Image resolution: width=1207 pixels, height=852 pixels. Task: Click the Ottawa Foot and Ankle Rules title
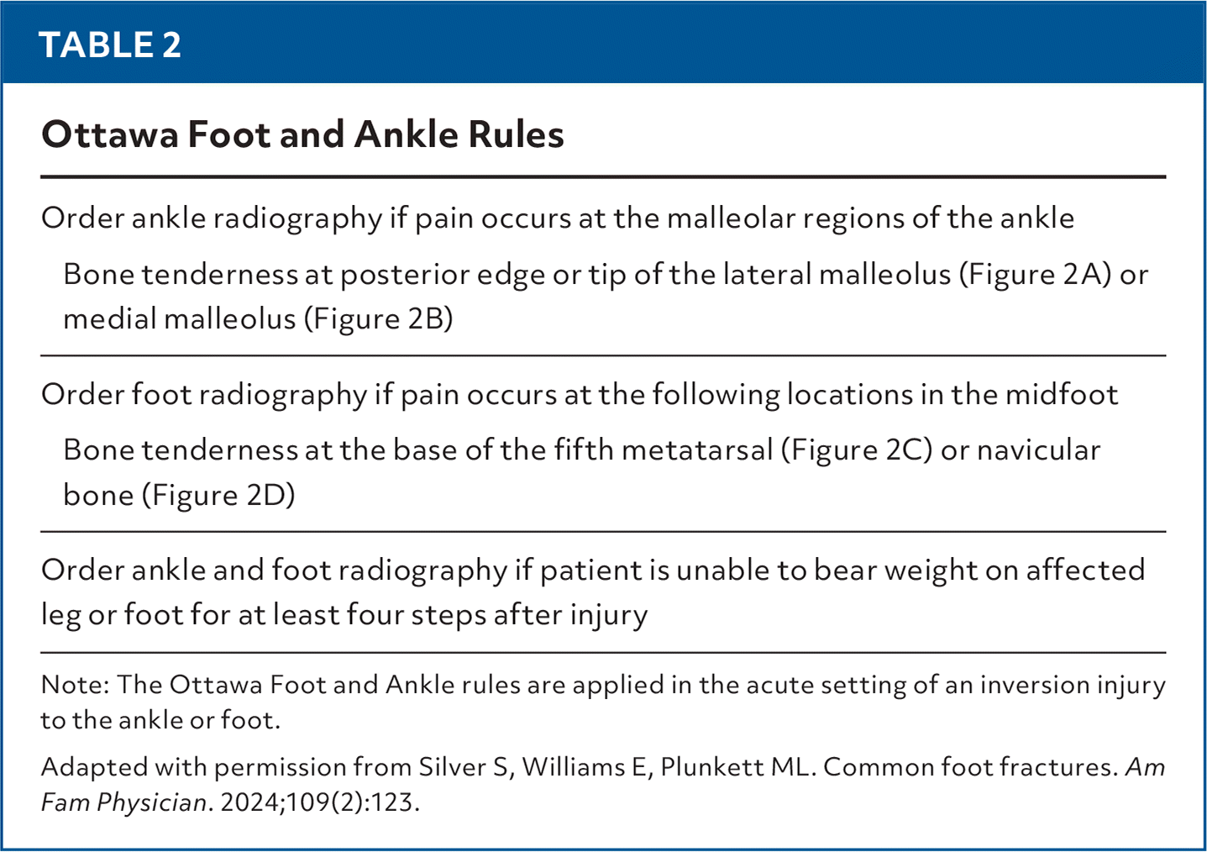pyautogui.click(x=302, y=134)
